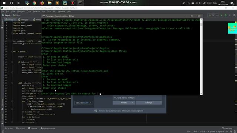Image resolution: width=237 pixels, height=133 pixels.
Task: Click Bandicam Settings button
Action: (x=148, y=103)
